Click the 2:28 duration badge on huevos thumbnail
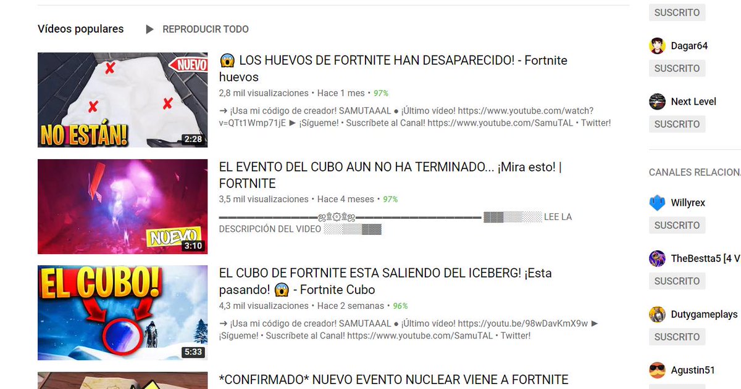 (193, 139)
